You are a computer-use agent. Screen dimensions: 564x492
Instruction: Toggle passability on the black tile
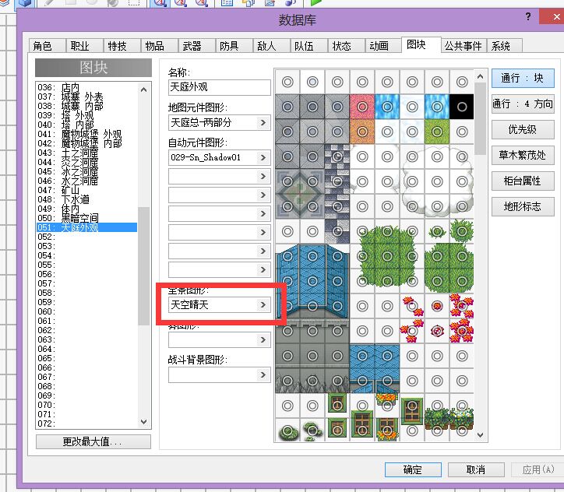point(462,107)
